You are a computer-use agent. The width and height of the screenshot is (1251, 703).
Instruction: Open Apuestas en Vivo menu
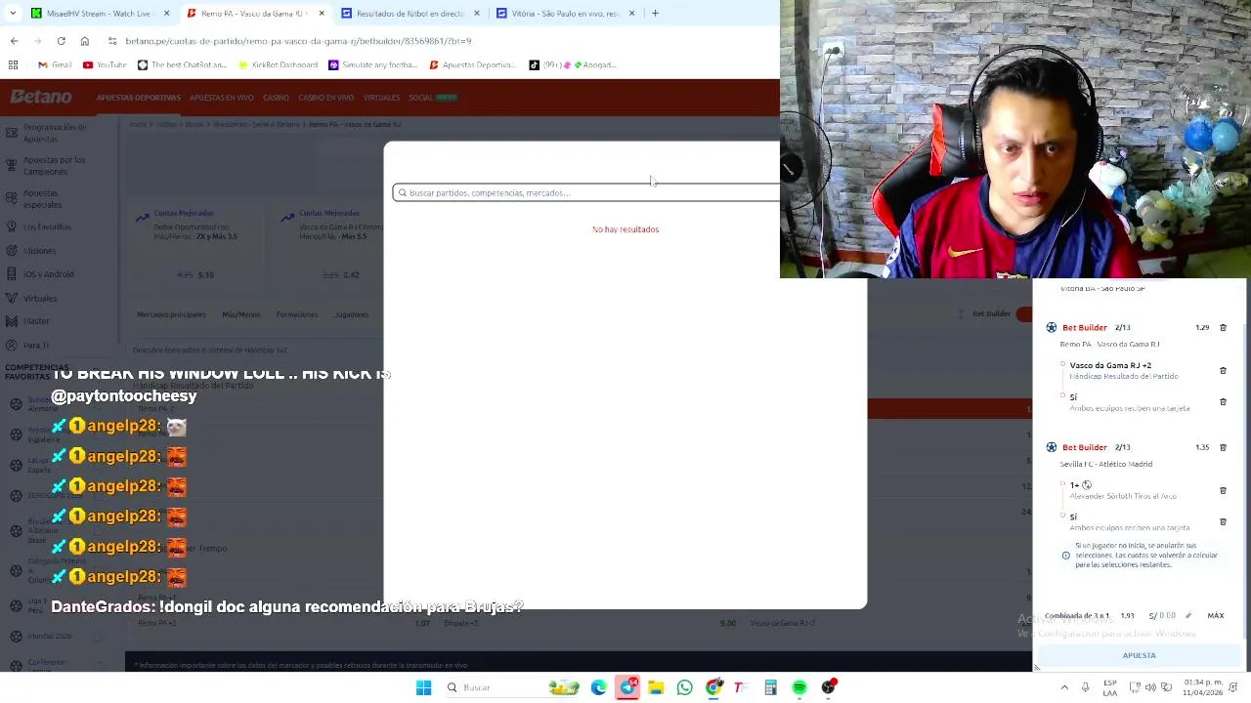point(222,98)
